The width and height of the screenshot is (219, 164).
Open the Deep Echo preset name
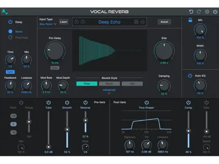pos(109,22)
